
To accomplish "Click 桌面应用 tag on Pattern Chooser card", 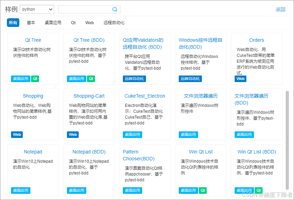I will tap(133, 190).
